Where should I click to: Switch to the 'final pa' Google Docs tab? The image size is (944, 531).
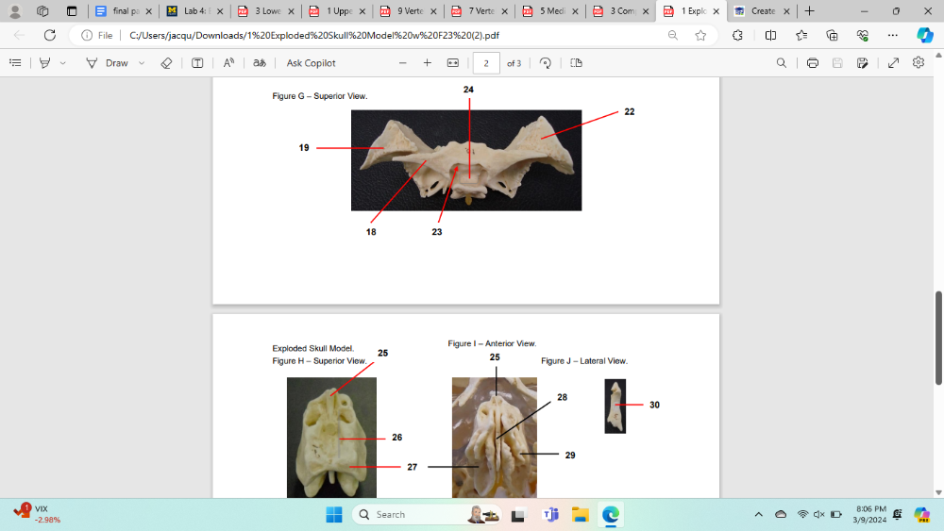(x=117, y=11)
